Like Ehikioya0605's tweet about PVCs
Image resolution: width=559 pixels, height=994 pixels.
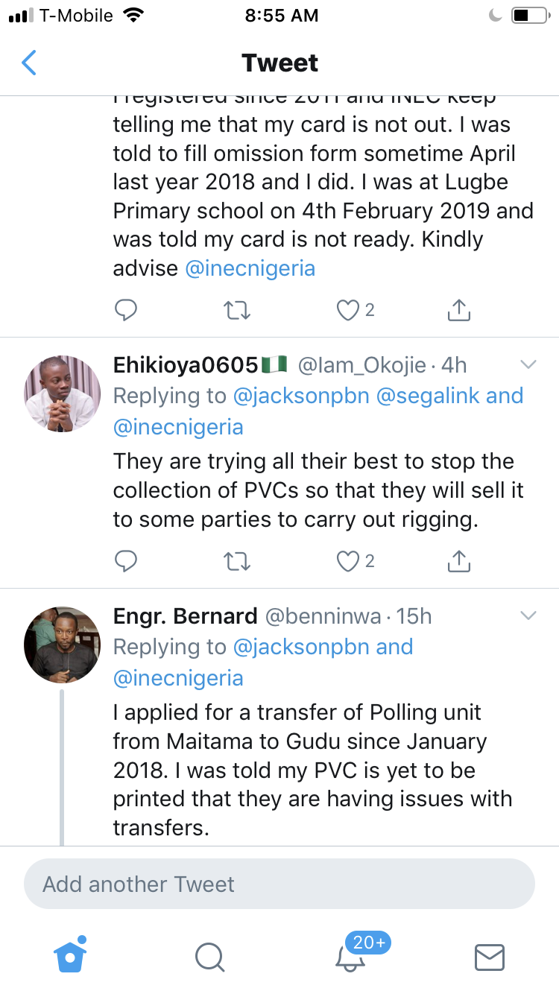[348, 561]
